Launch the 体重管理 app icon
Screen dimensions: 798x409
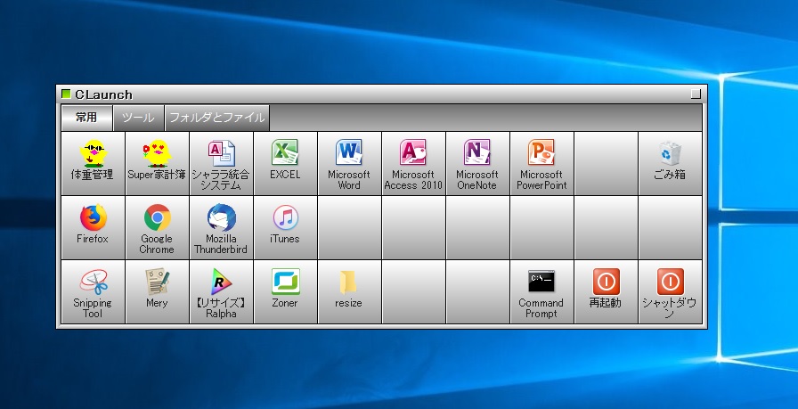point(93,162)
